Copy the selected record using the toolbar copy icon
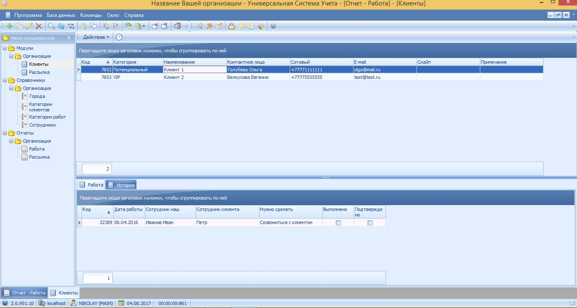Image resolution: width=577 pixels, height=308 pixels. (x=19, y=26)
